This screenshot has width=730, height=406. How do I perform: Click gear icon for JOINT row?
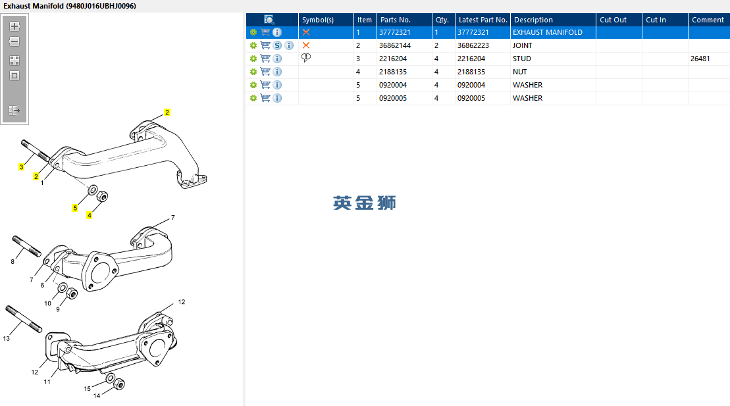click(x=253, y=45)
